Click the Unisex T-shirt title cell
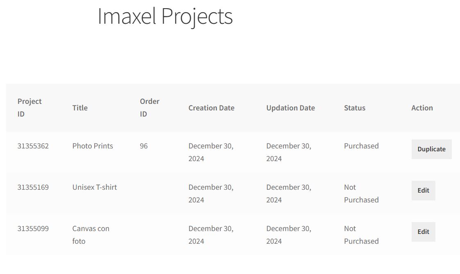This screenshot has height=274, width=460. pos(95,187)
